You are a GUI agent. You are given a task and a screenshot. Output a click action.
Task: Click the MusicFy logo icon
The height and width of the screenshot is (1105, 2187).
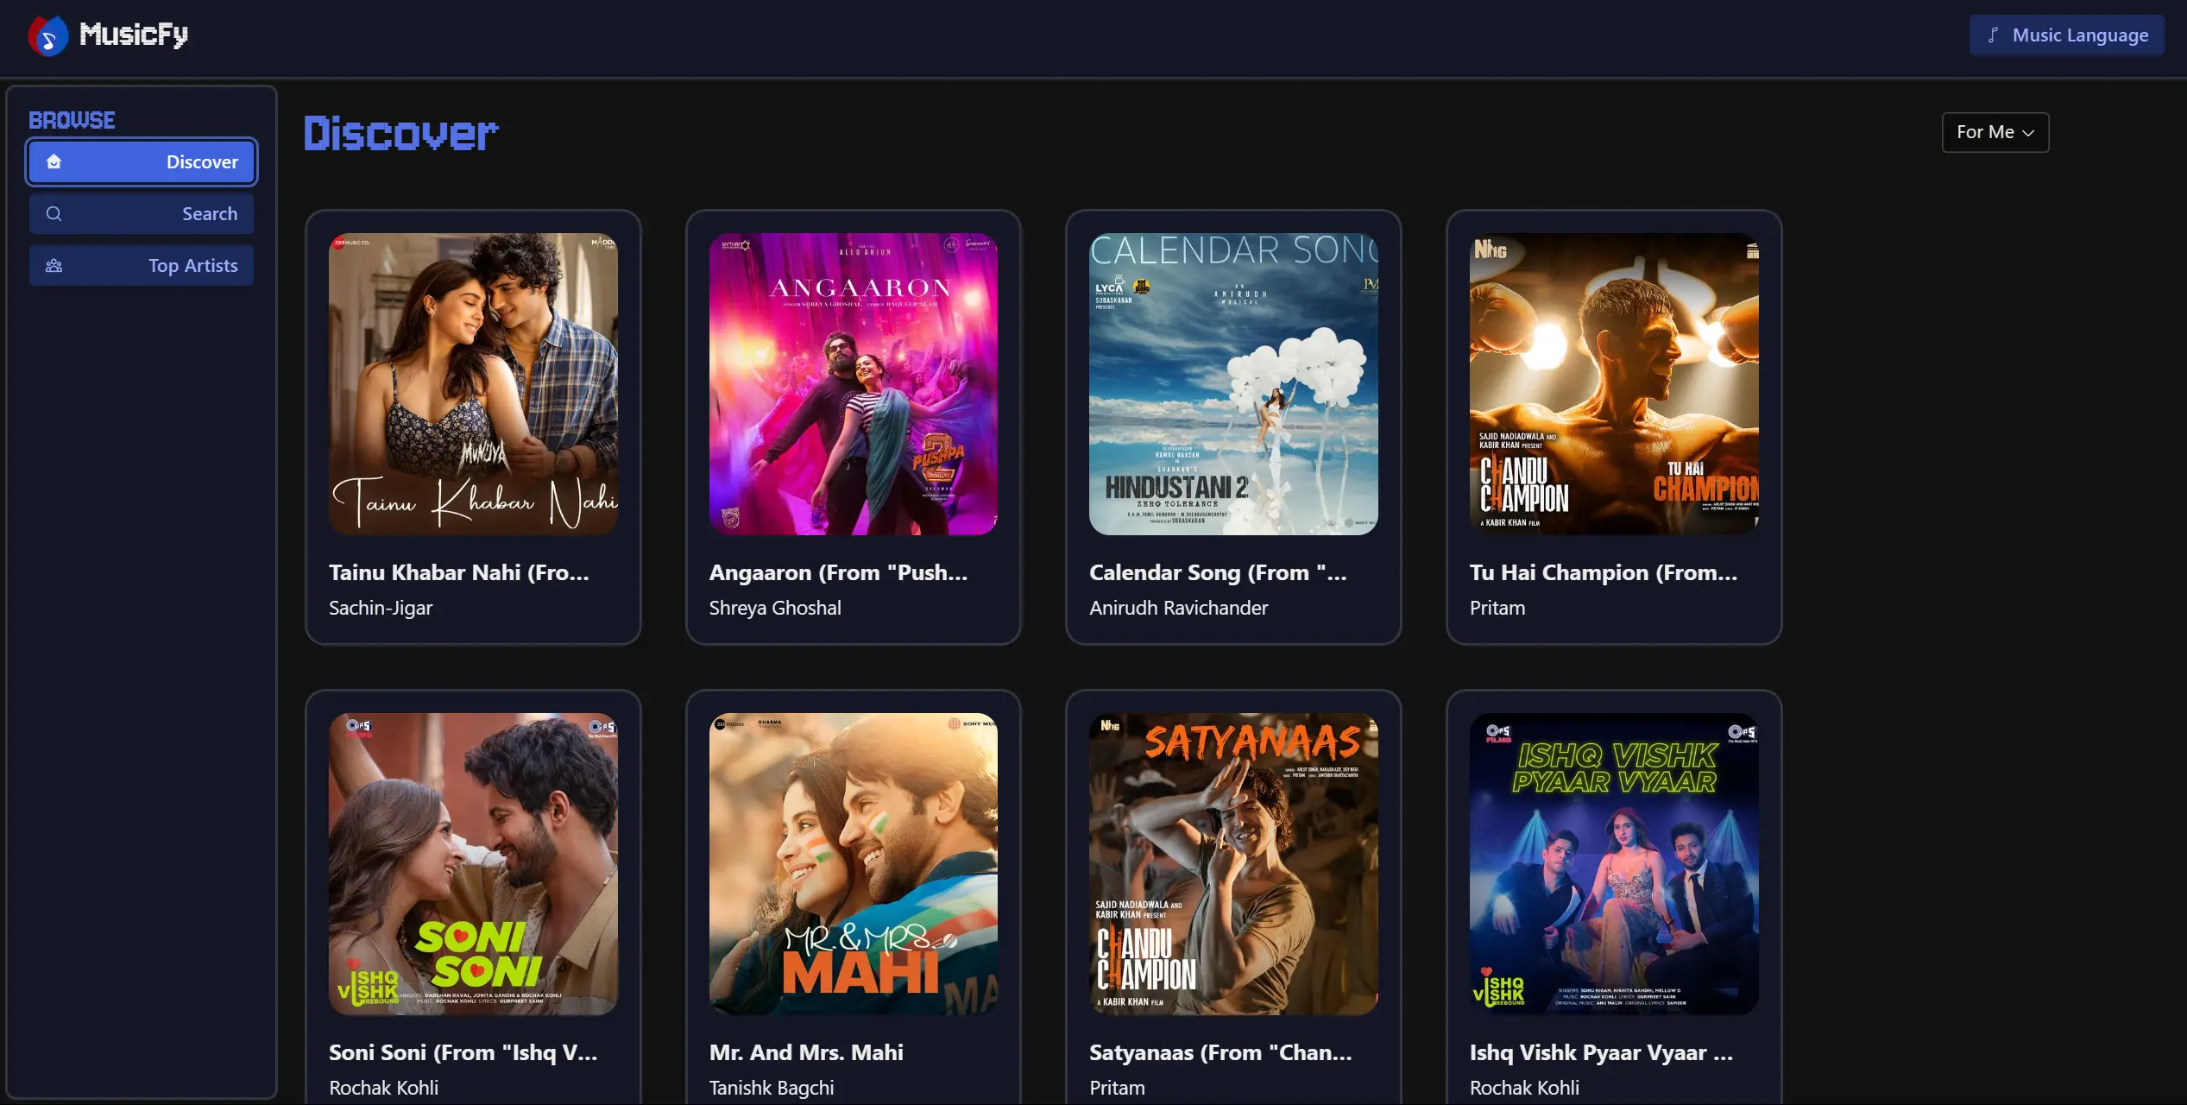(47, 35)
